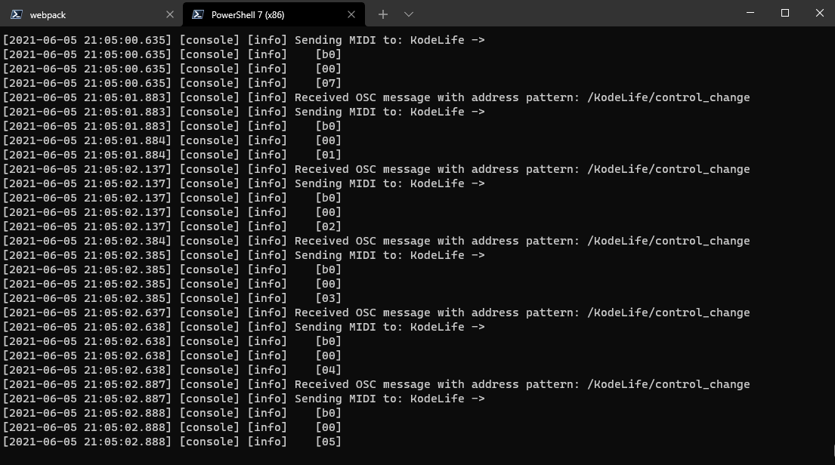Open a new terminal tab with plus

click(x=383, y=14)
